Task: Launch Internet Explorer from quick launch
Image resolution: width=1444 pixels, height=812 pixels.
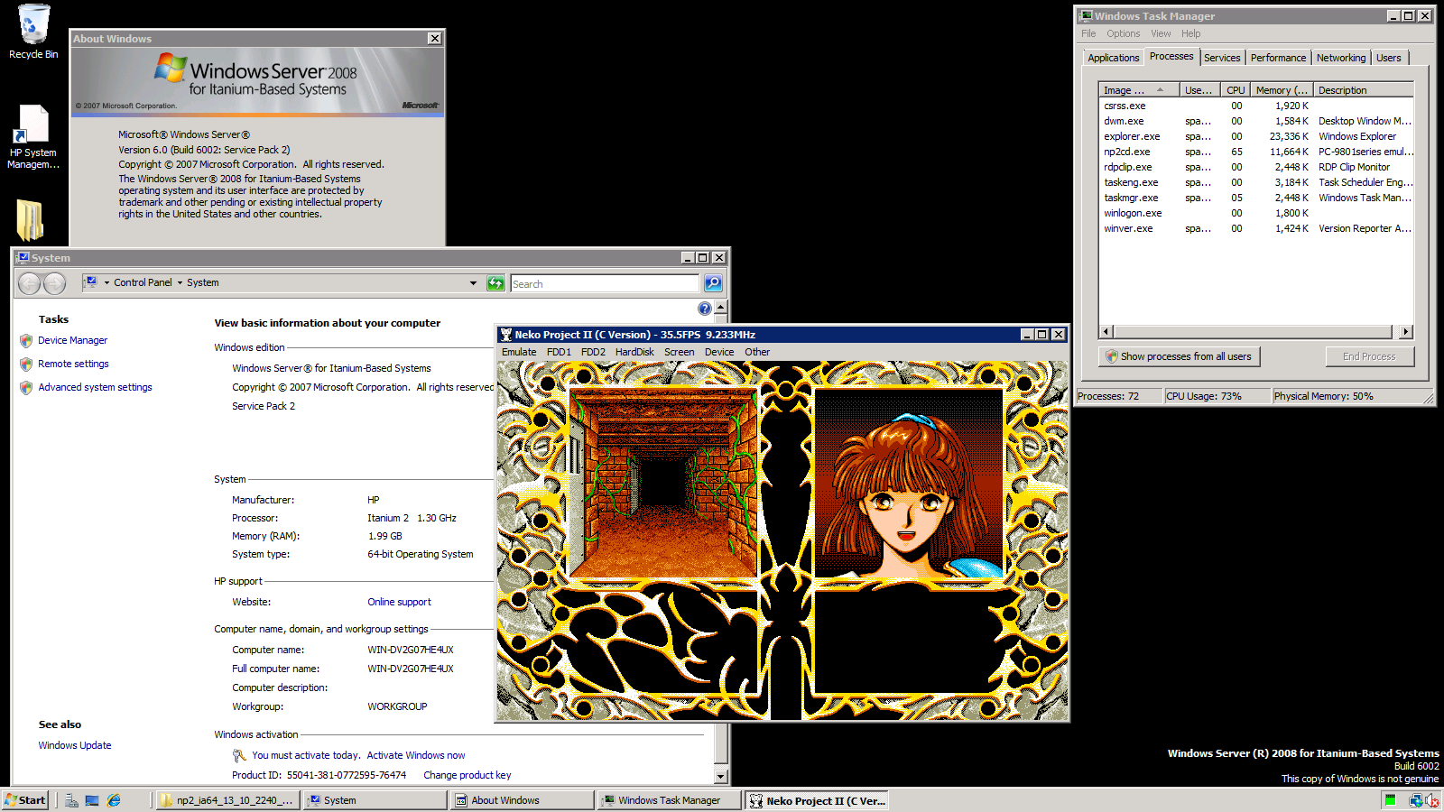Action: [x=114, y=800]
